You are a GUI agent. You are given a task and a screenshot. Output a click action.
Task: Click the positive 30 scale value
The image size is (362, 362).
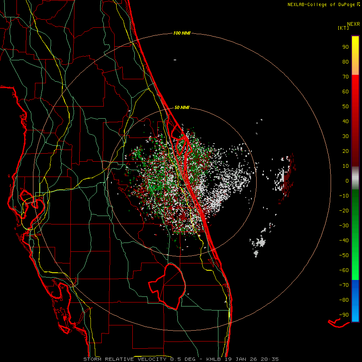[346, 136]
